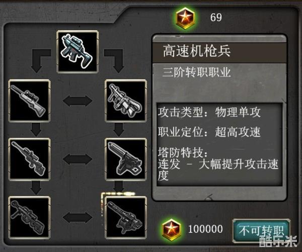Screen dimensions: 302x252
Task: Click the 高速机枪兵 class title bar
Action: 219,52
